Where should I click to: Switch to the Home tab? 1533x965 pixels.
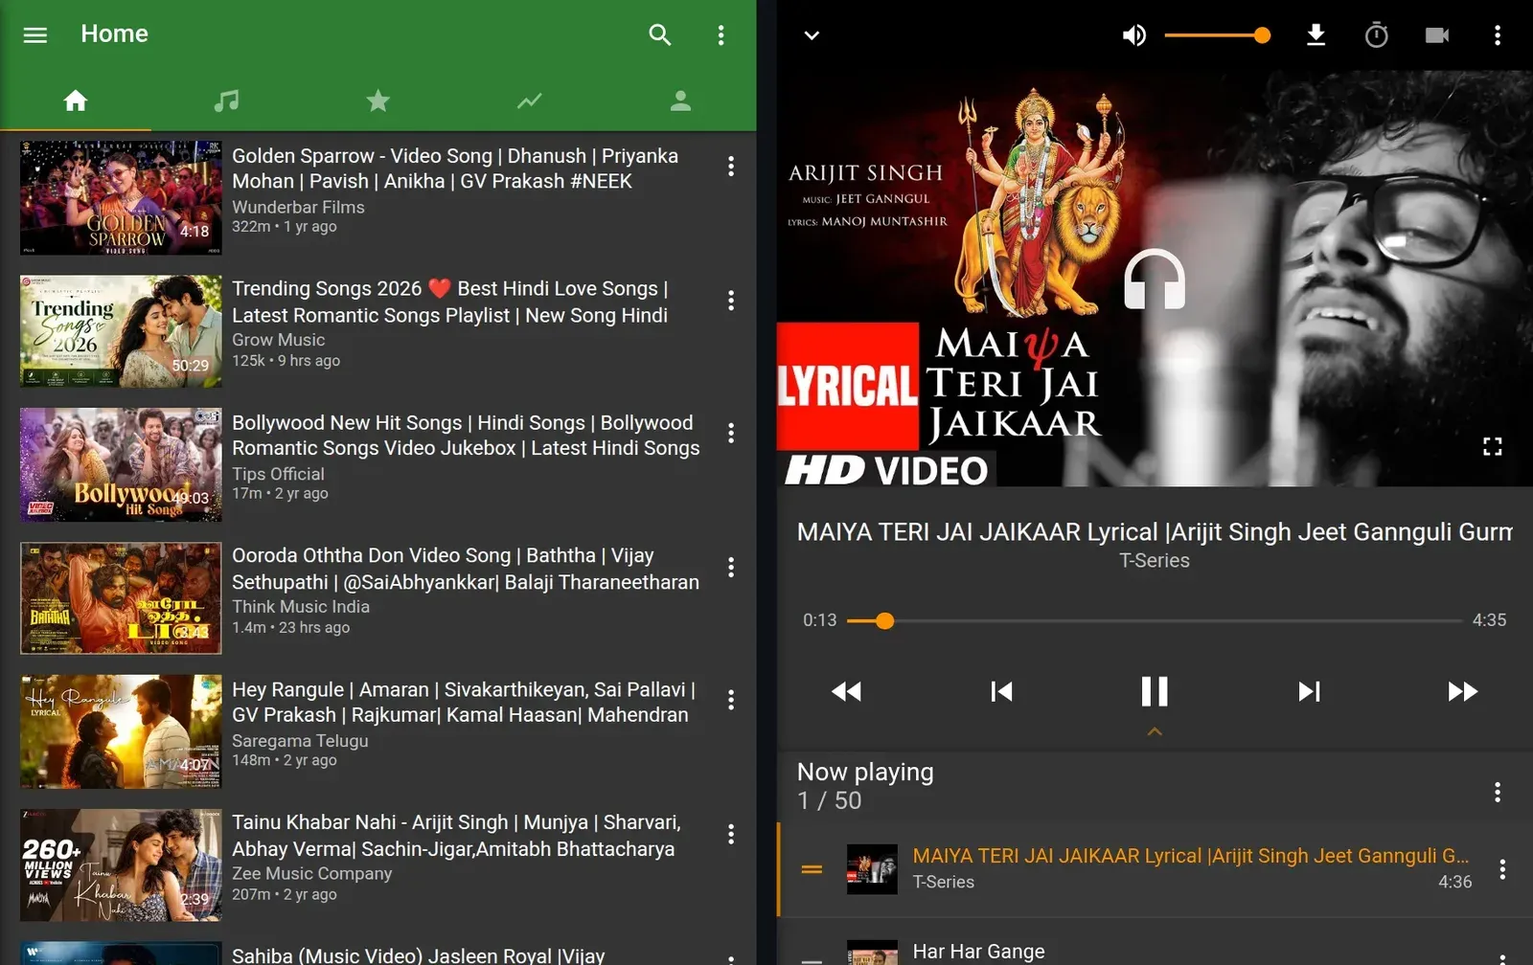coord(76,101)
